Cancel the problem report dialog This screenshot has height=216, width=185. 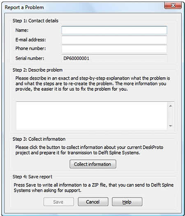coord(93,202)
